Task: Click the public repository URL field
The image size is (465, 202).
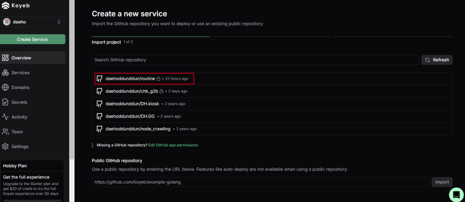Action: (261, 182)
